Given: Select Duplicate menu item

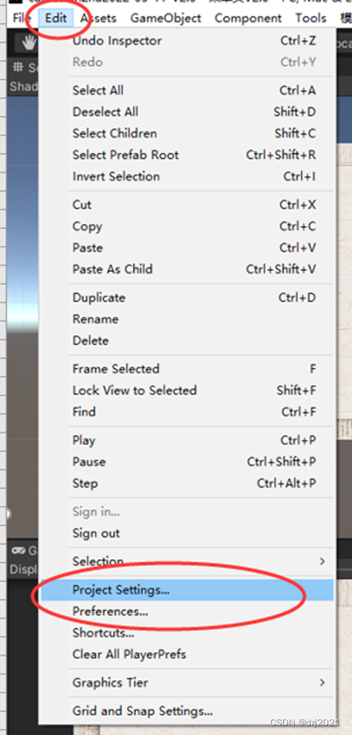Looking at the screenshot, I should pyautogui.click(x=187, y=298).
